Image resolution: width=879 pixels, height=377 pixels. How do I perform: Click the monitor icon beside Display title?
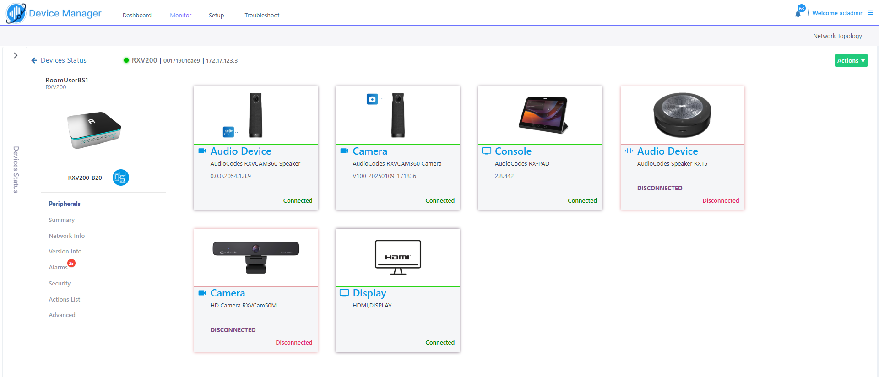(344, 293)
